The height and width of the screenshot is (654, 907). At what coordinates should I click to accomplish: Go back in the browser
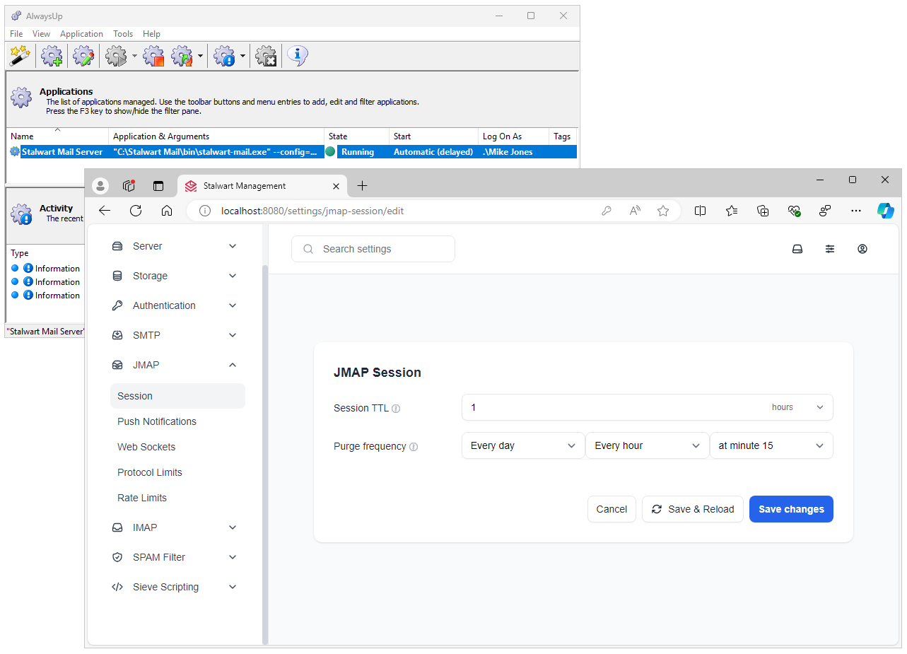(x=105, y=211)
